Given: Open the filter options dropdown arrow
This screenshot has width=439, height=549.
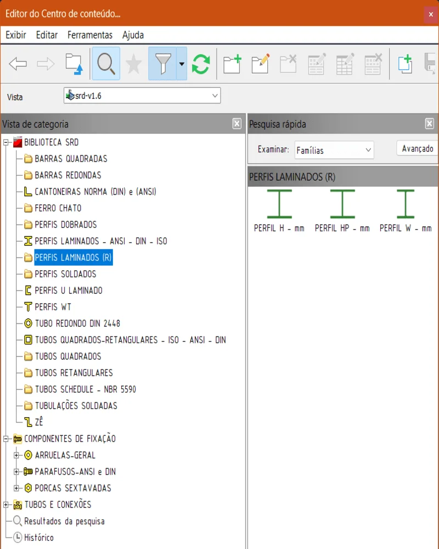Looking at the screenshot, I should (182, 64).
